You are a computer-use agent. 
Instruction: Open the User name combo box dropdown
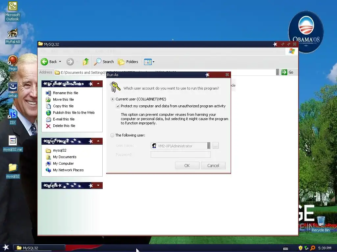[208, 146]
